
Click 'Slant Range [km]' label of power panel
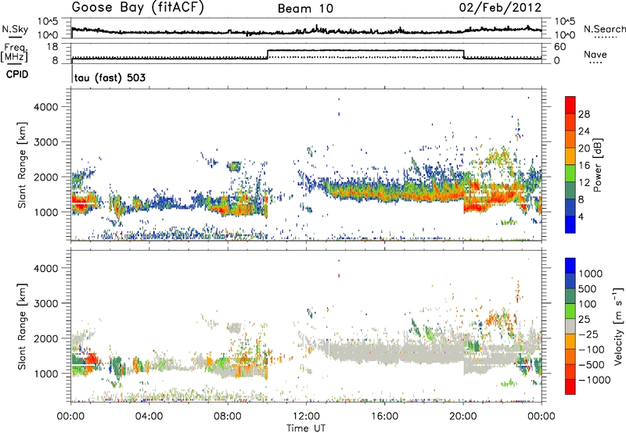[22, 165]
